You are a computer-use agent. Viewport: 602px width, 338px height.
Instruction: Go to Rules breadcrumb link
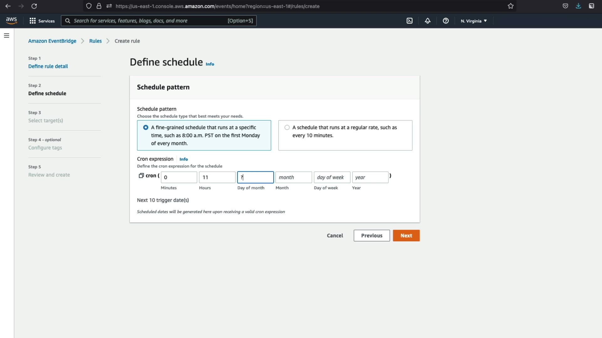pyautogui.click(x=95, y=41)
